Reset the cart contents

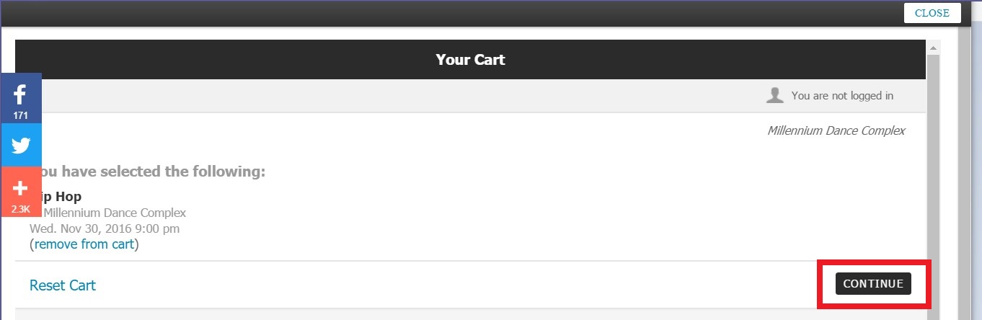coord(63,285)
